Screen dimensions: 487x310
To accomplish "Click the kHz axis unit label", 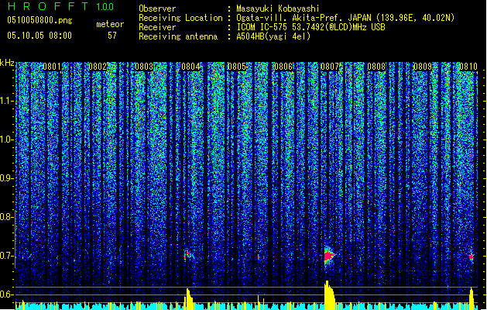I will [x=7, y=63].
